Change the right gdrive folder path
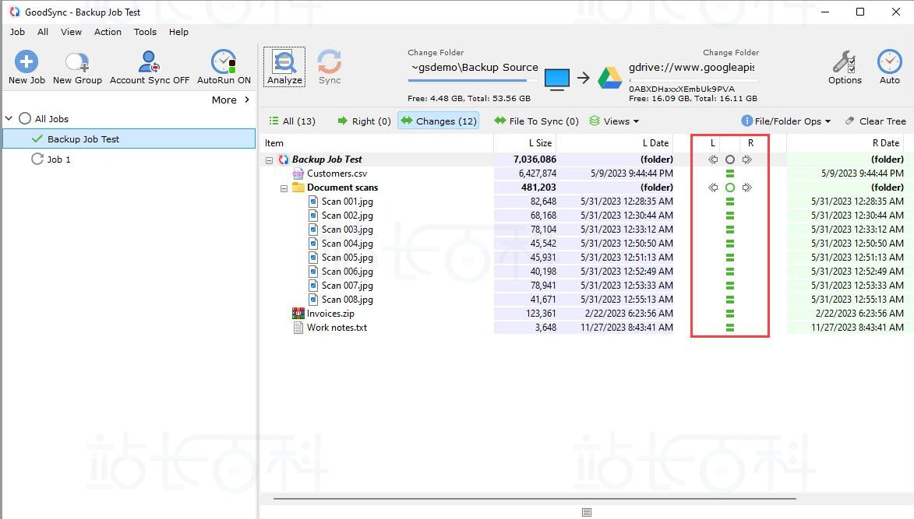This screenshot has width=914, height=519. [x=691, y=68]
